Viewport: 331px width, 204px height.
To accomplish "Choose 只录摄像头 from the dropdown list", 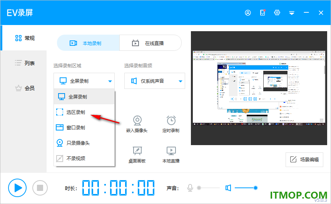I will pyautogui.click(x=84, y=143).
